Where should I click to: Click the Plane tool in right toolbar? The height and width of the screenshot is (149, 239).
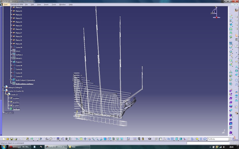coord(236,61)
